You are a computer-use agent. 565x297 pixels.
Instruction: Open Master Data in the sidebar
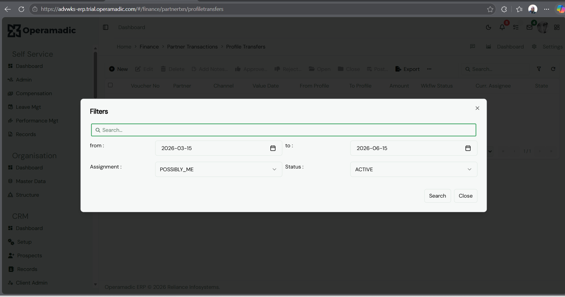click(x=27, y=181)
